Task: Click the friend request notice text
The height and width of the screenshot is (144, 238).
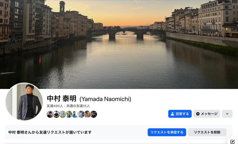Action: coord(50,132)
